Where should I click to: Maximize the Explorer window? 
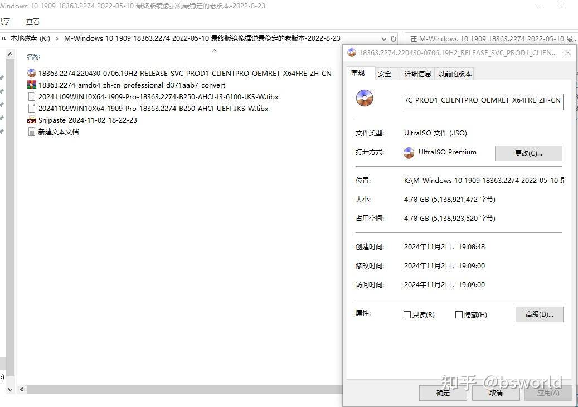(564, 6)
